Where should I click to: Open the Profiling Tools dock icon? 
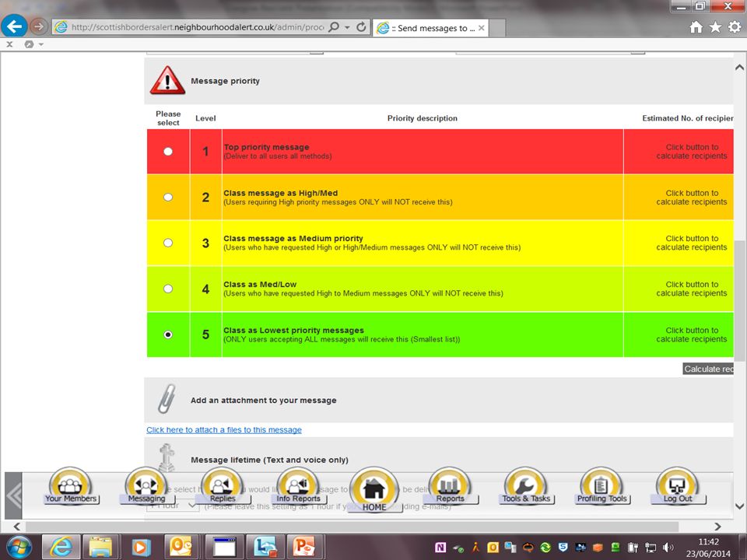601,486
